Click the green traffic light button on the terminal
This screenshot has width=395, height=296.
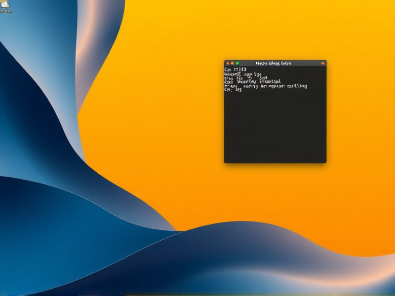(237, 63)
